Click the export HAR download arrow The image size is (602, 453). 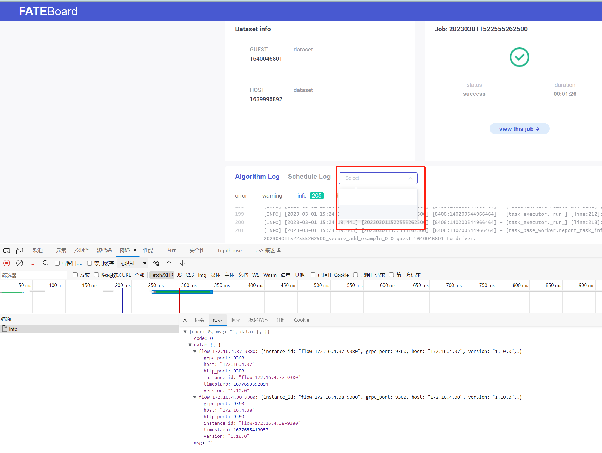[x=182, y=263]
